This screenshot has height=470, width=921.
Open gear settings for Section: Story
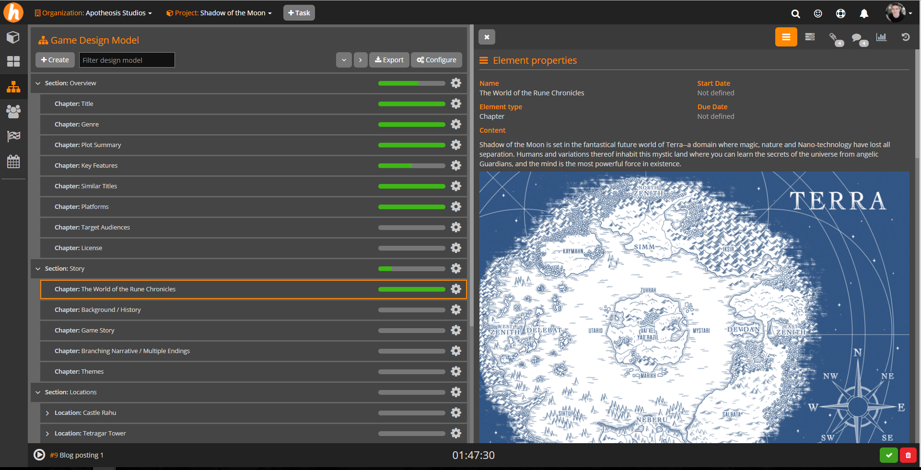point(456,268)
